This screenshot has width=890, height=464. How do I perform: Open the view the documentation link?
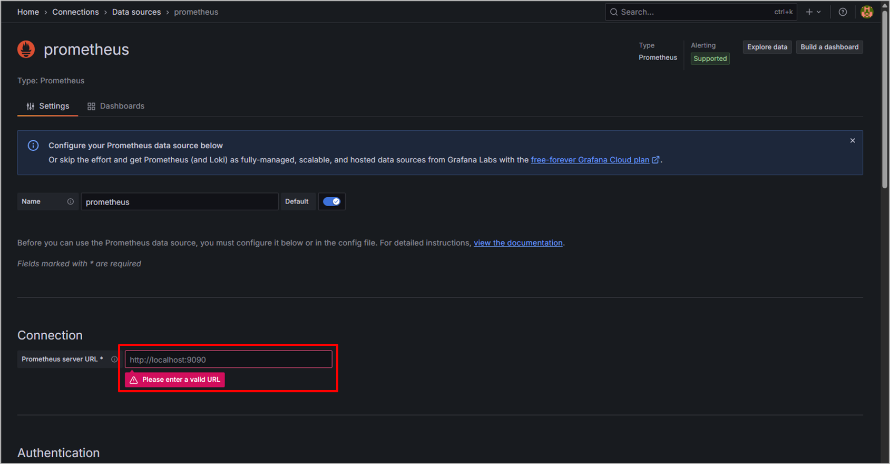(518, 243)
